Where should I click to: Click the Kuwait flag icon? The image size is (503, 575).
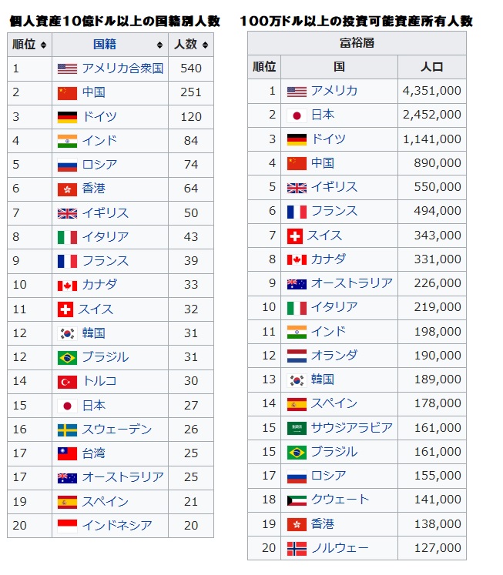point(297,500)
